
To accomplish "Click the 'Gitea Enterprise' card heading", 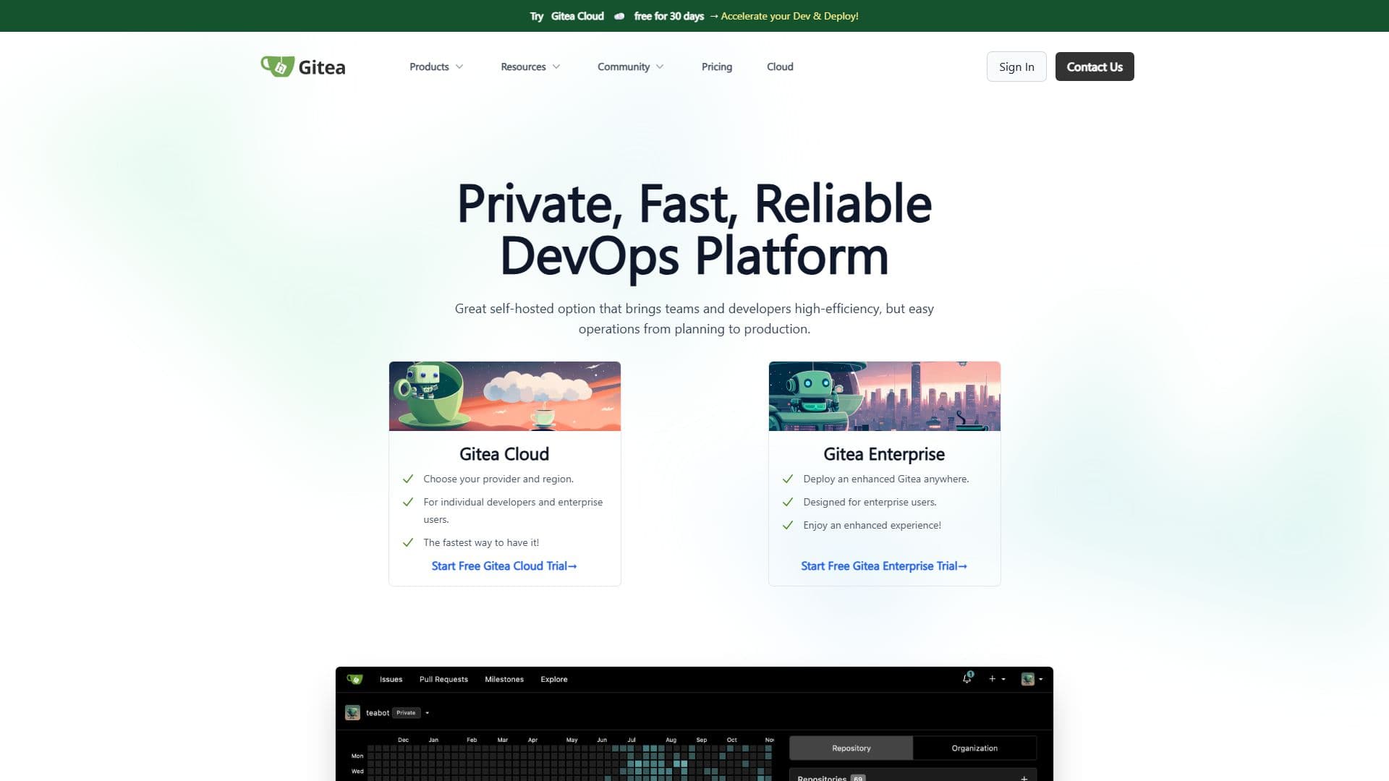I will click(884, 454).
